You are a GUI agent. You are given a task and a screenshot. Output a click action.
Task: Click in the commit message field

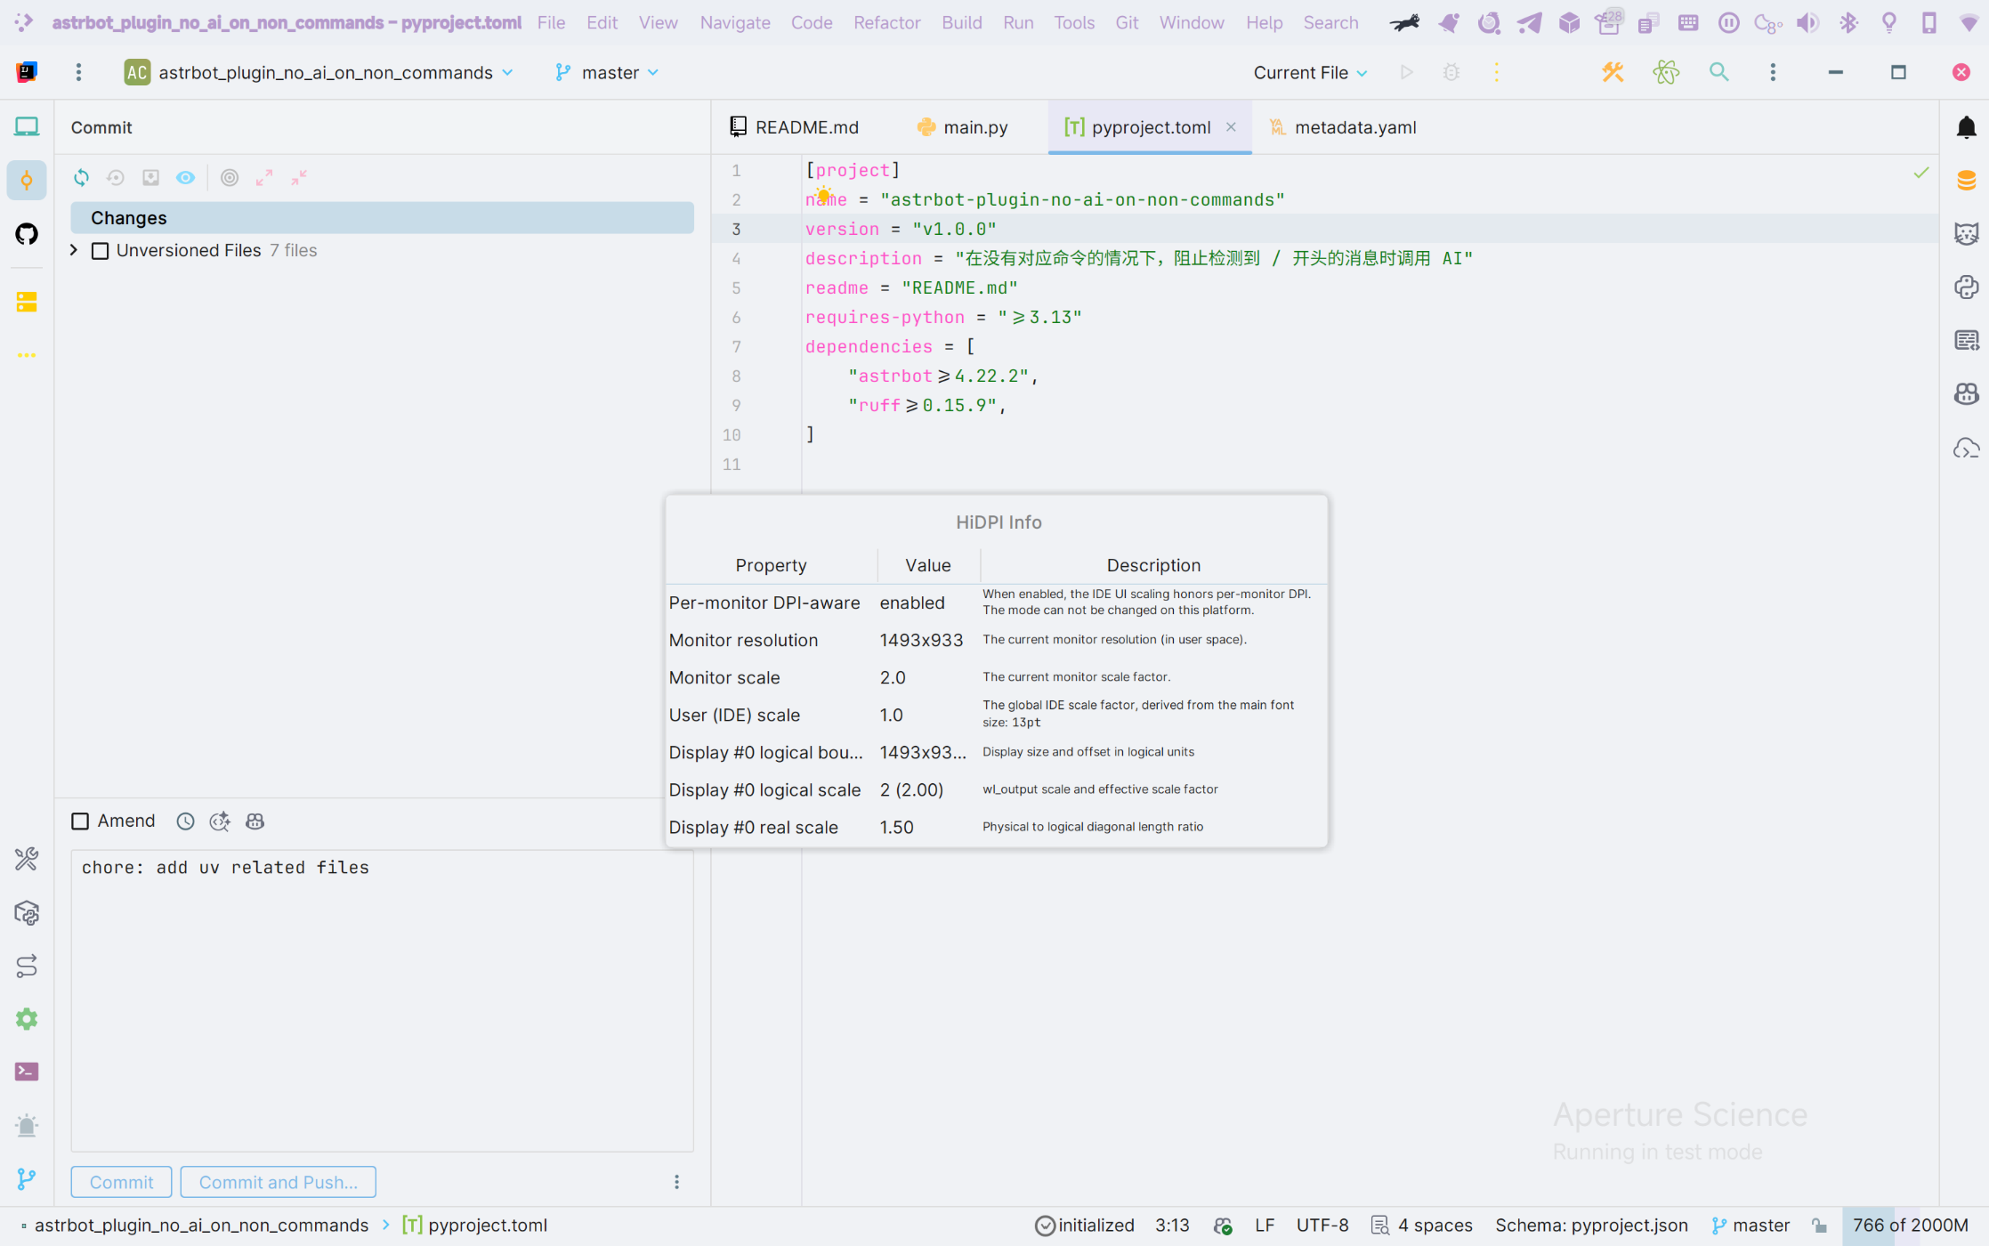[x=383, y=997]
